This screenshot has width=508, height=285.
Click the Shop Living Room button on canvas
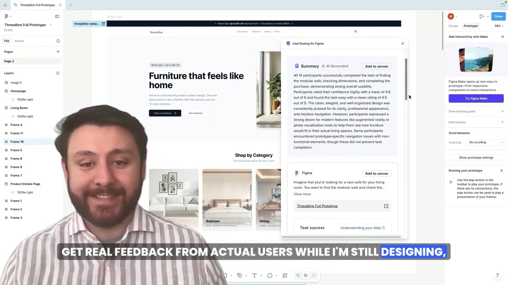165,113
